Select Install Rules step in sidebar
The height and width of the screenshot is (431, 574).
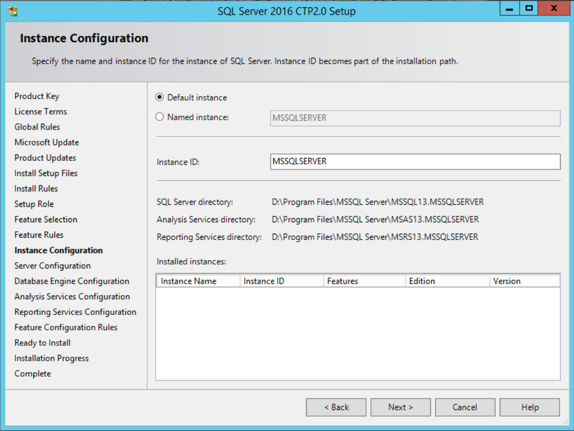coord(36,188)
